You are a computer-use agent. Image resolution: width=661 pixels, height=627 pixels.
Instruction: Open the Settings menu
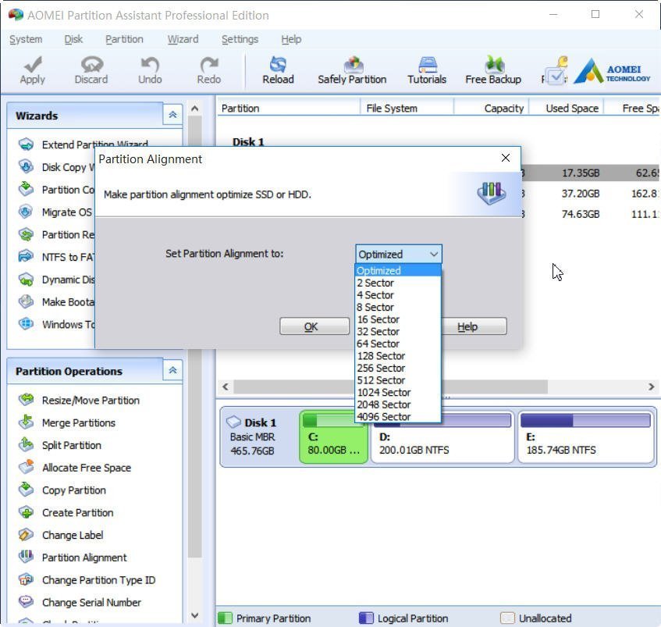click(240, 39)
